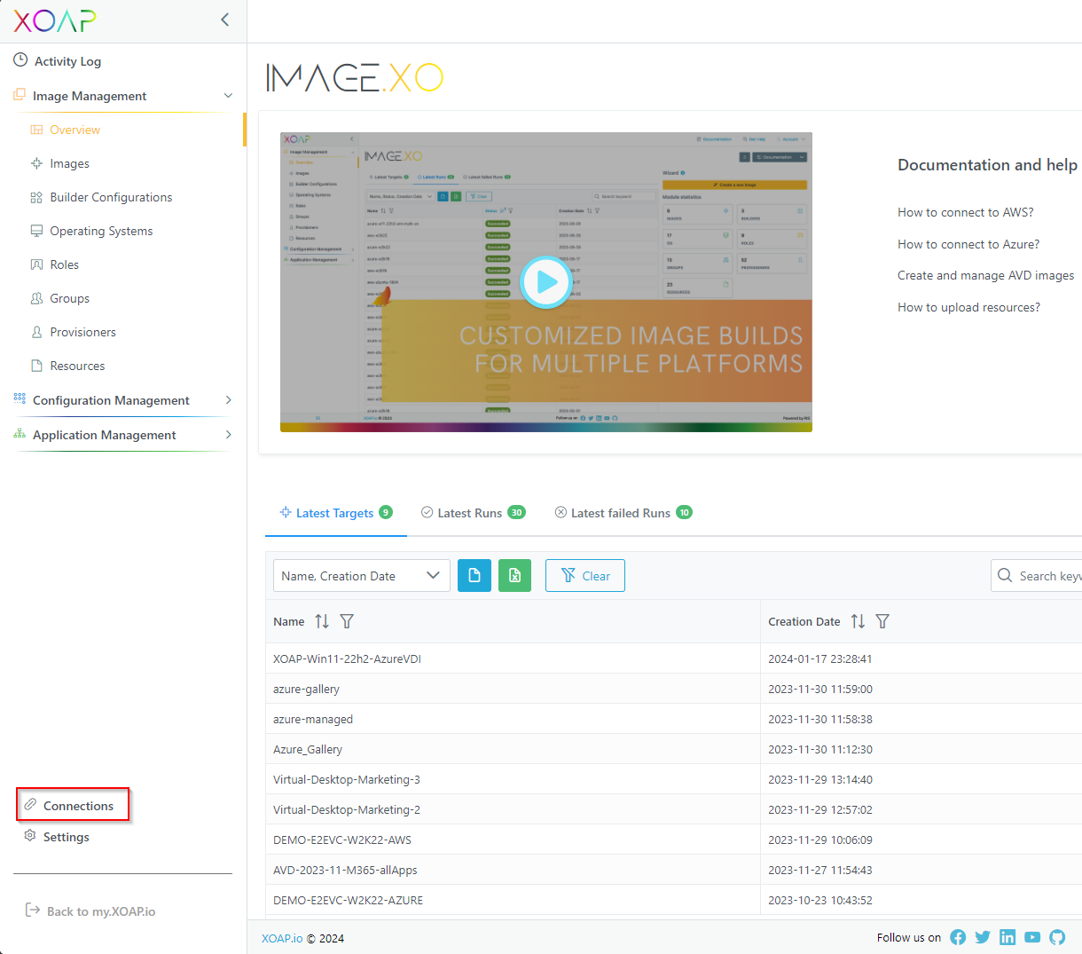Export the targets list to Excel
This screenshot has width=1082, height=954.
coord(514,575)
